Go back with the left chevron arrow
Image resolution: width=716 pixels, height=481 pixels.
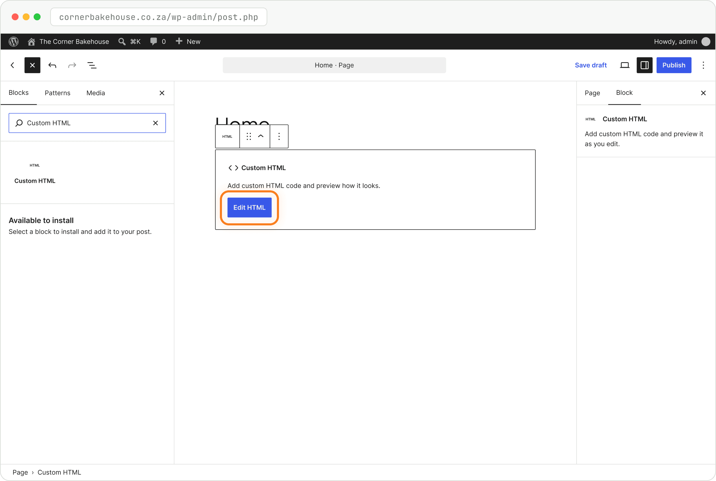coord(12,65)
